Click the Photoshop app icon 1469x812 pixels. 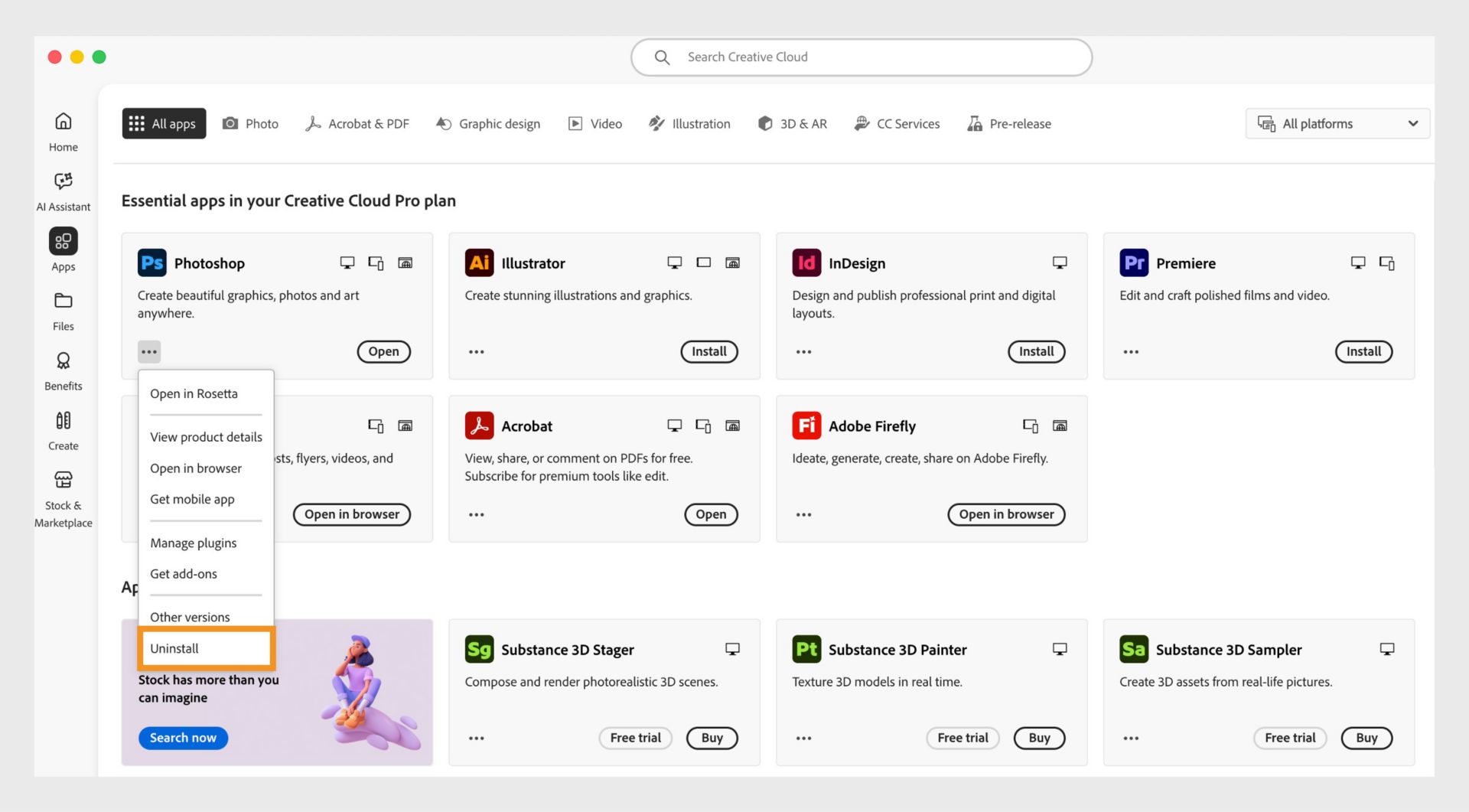pyautogui.click(x=151, y=263)
